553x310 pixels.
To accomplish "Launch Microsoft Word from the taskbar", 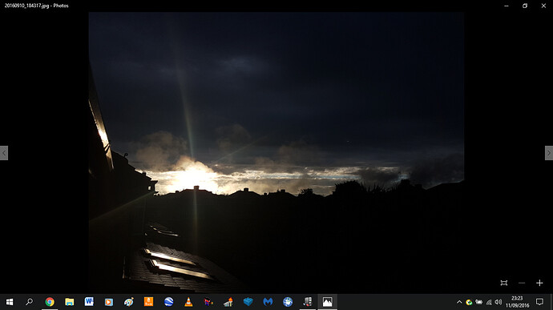I will pos(89,302).
